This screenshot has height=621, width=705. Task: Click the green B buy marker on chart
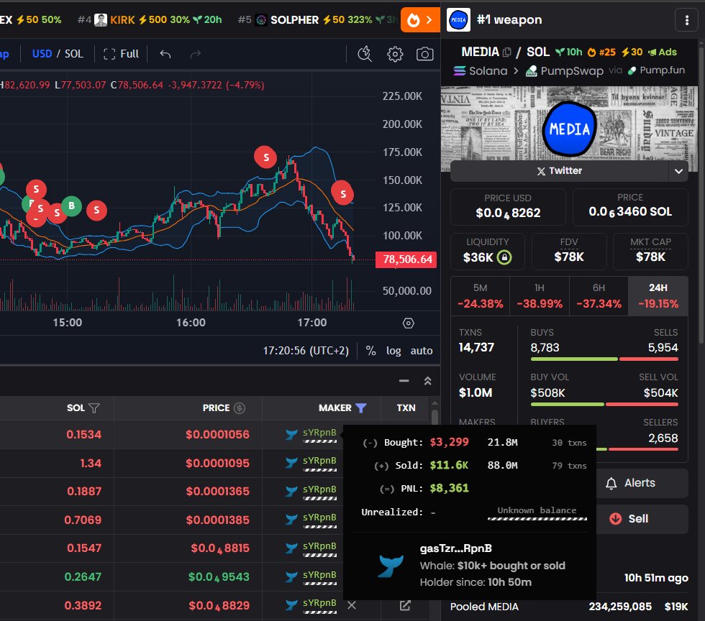[71, 206]
